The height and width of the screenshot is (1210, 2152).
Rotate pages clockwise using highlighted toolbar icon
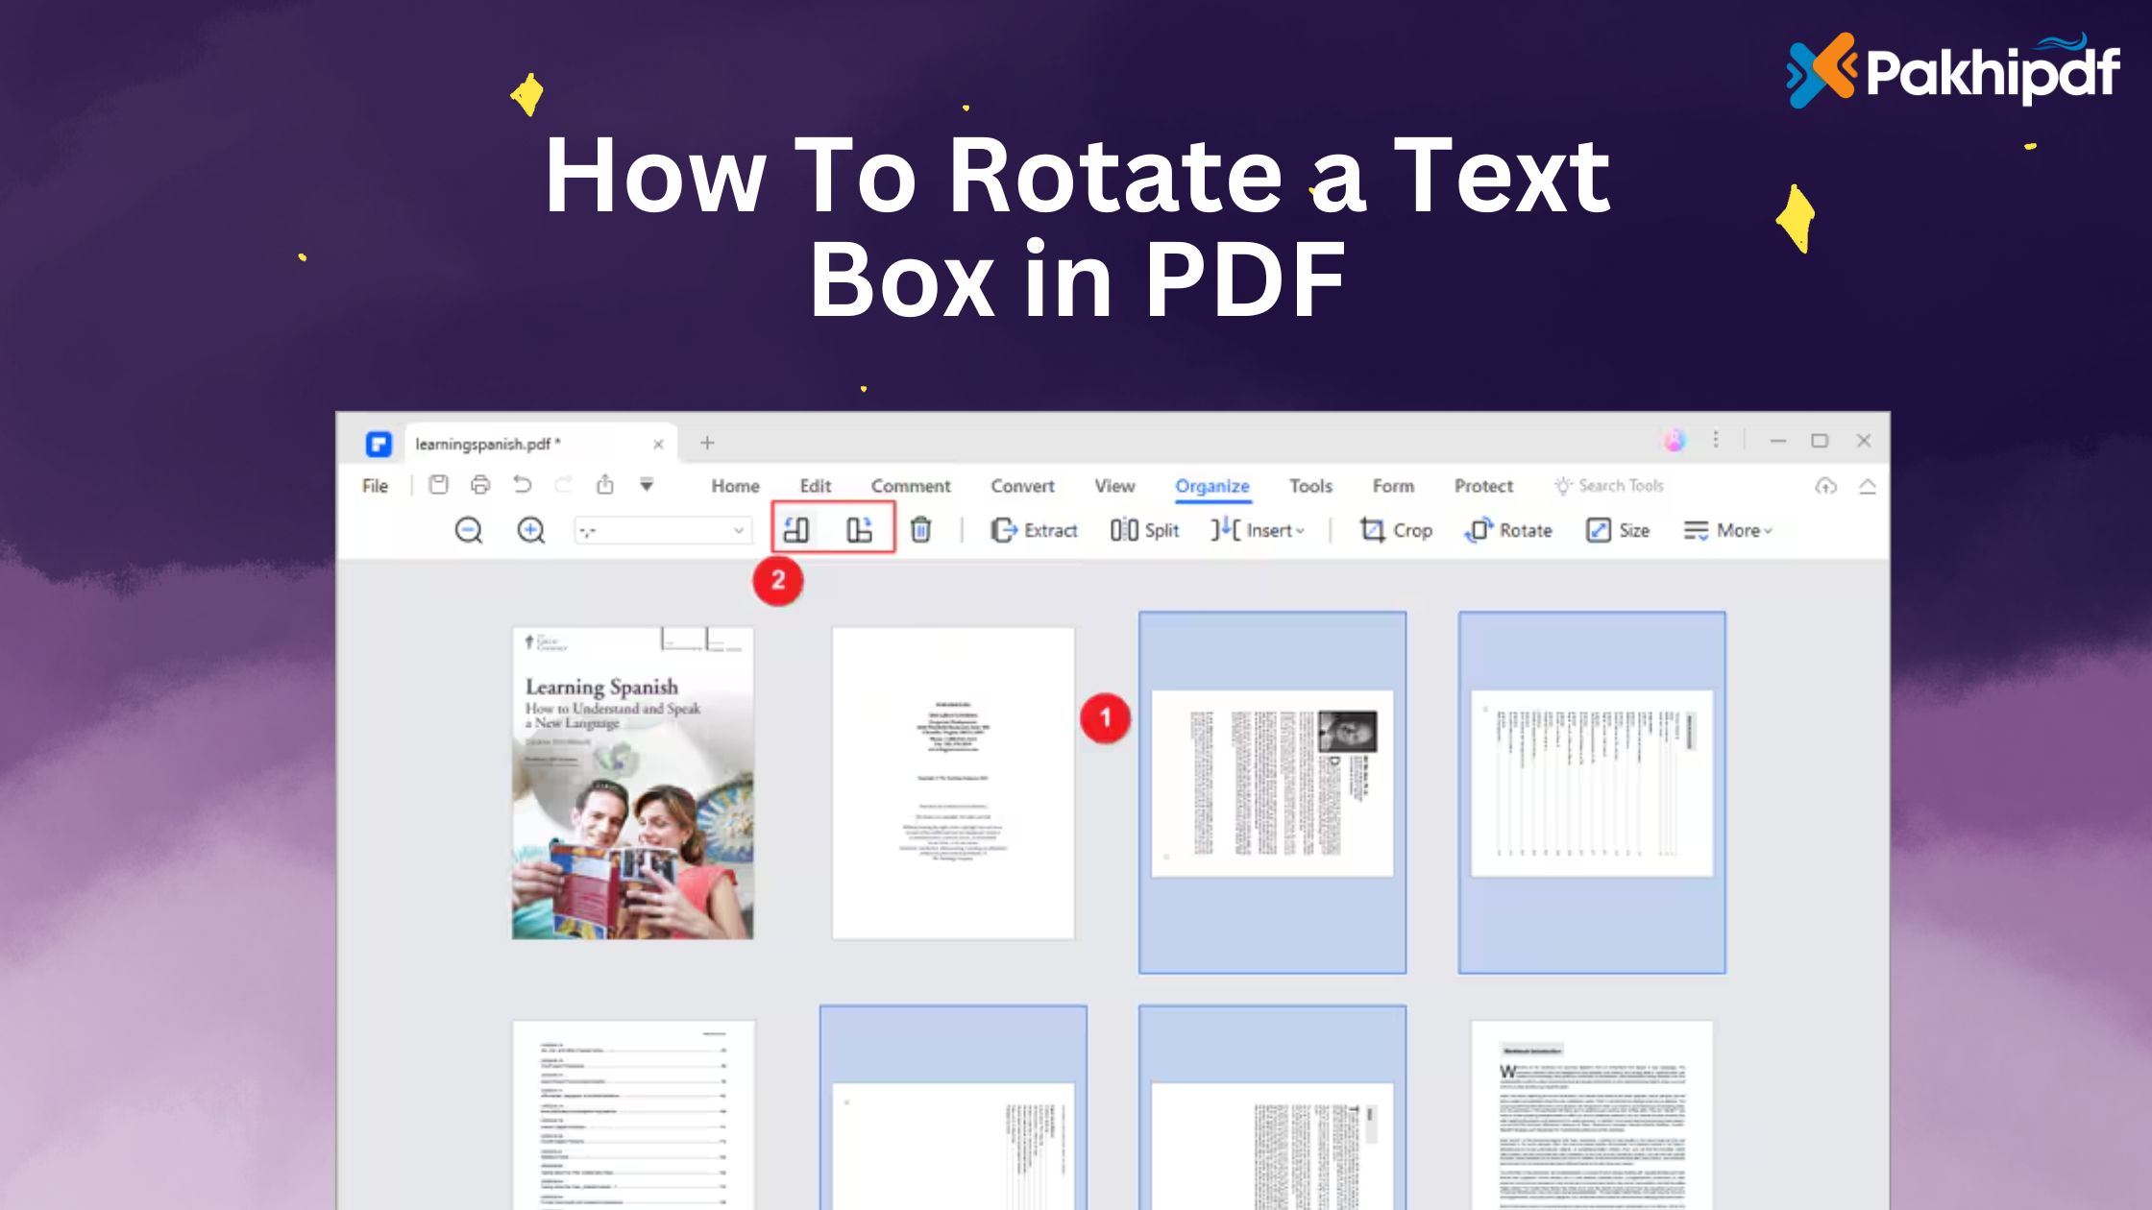pos(860,530)
